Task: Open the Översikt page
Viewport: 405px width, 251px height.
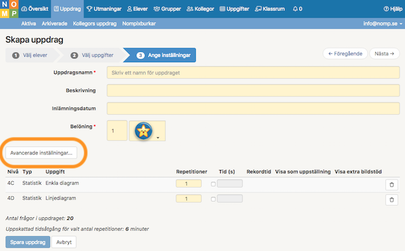Action: click(x=34, y=9)
